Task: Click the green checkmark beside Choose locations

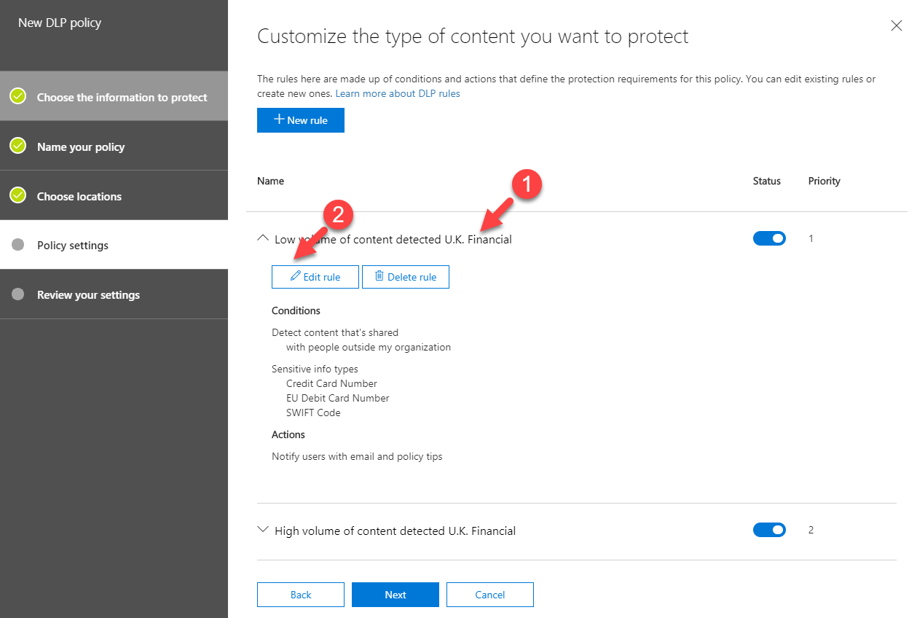Action: (18, 195)
